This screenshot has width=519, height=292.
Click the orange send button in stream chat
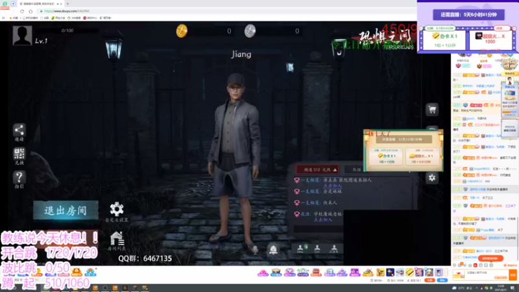[x=513, y=274]
